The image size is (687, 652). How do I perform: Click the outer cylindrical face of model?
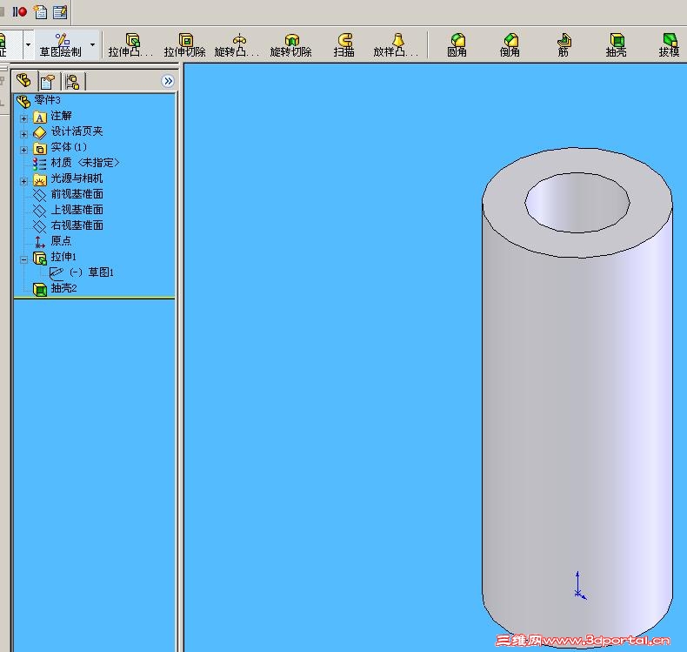[577, 417]
